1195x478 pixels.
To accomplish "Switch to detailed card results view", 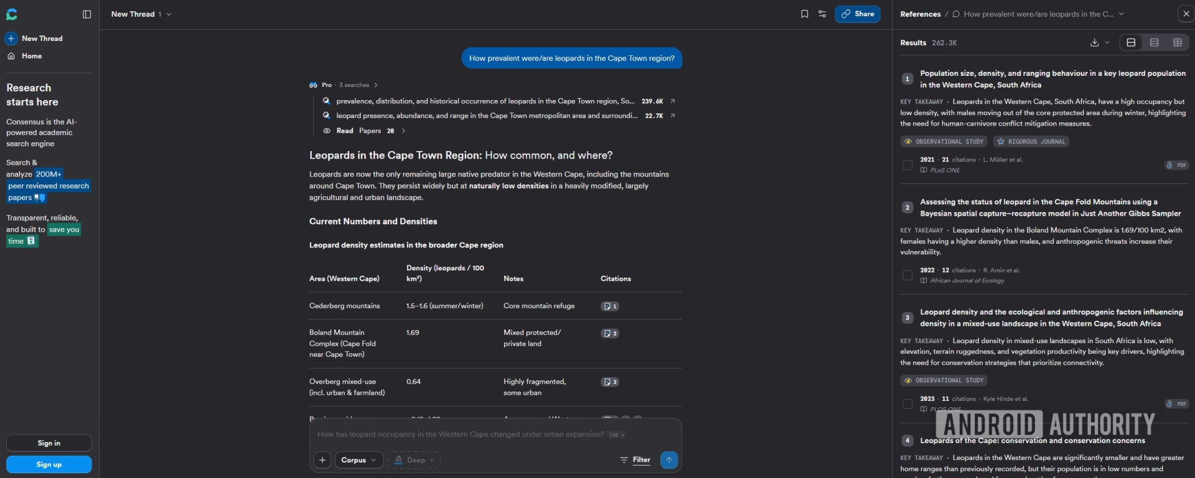I will (x=1131, y=42).
